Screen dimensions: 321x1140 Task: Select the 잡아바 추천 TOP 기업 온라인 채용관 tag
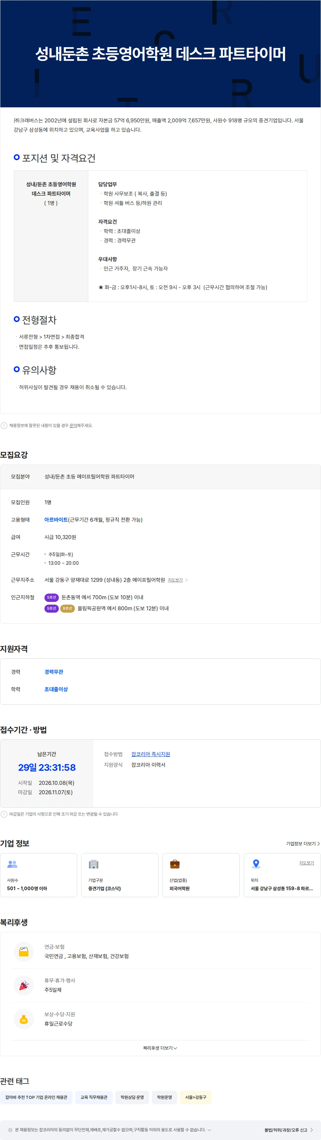[x=36, y=1097]
